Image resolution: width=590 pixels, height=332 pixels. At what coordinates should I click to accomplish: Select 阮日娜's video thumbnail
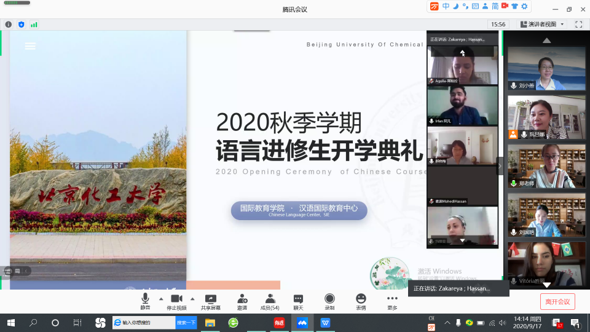[546, 117]
